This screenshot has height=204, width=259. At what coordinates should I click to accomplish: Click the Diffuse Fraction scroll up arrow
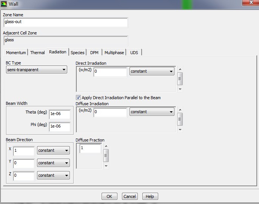point(106,146)
